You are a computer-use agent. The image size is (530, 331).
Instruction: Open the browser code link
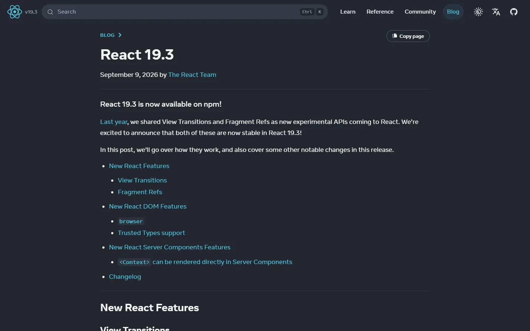pos(131,221)
